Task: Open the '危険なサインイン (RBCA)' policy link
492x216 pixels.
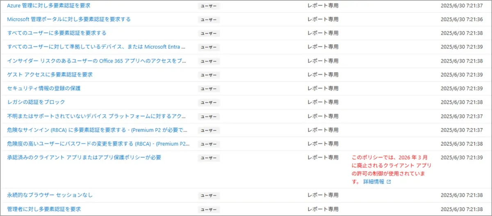Action: point(97,130)
